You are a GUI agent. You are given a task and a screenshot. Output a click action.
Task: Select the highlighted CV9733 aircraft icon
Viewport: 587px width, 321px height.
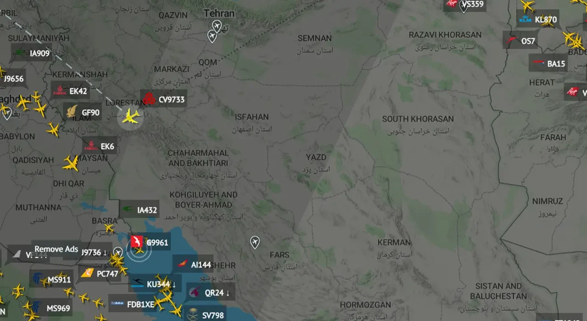click(131, 118)
